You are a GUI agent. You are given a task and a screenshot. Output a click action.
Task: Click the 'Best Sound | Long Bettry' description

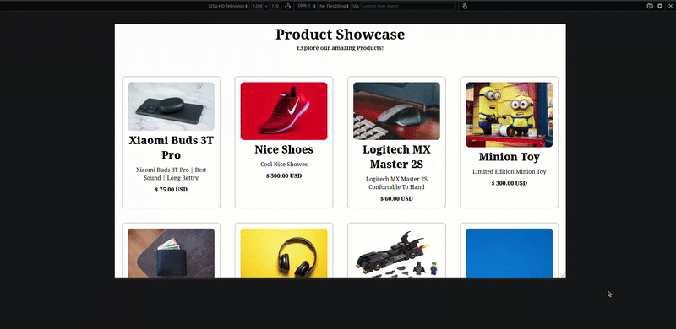172,174
